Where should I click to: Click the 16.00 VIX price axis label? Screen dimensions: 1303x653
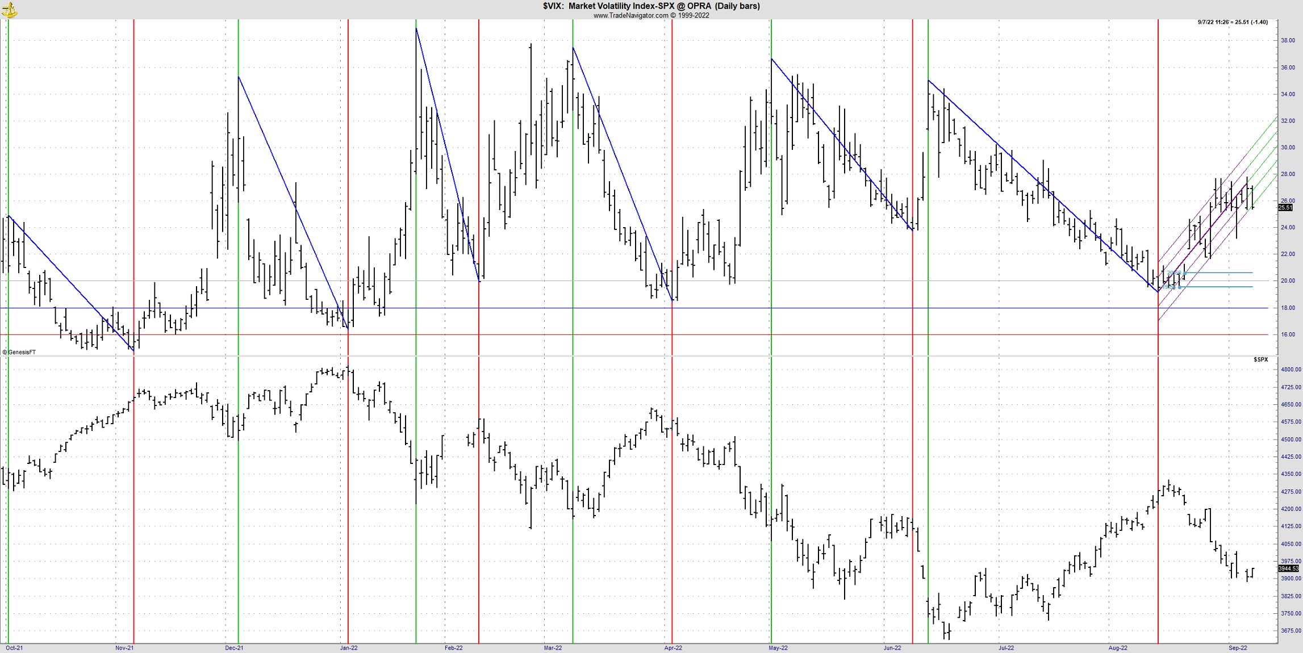1288,334
